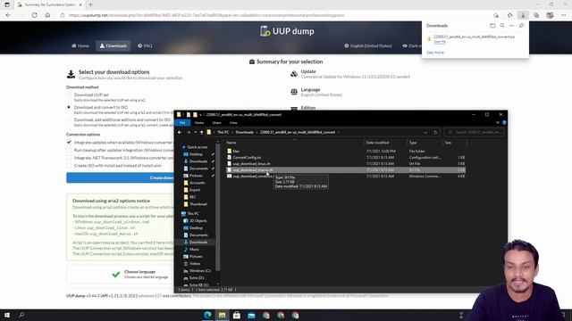Toggle Dark mode on UUP dump

[411, 45]
